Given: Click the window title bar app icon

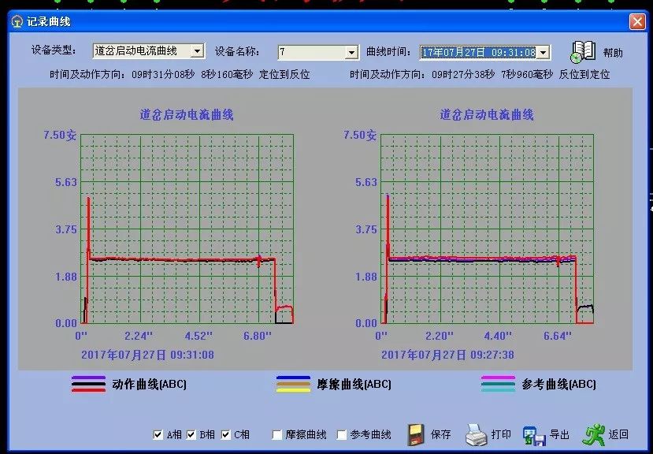Looking at the screenshot, I should [17, 21].
